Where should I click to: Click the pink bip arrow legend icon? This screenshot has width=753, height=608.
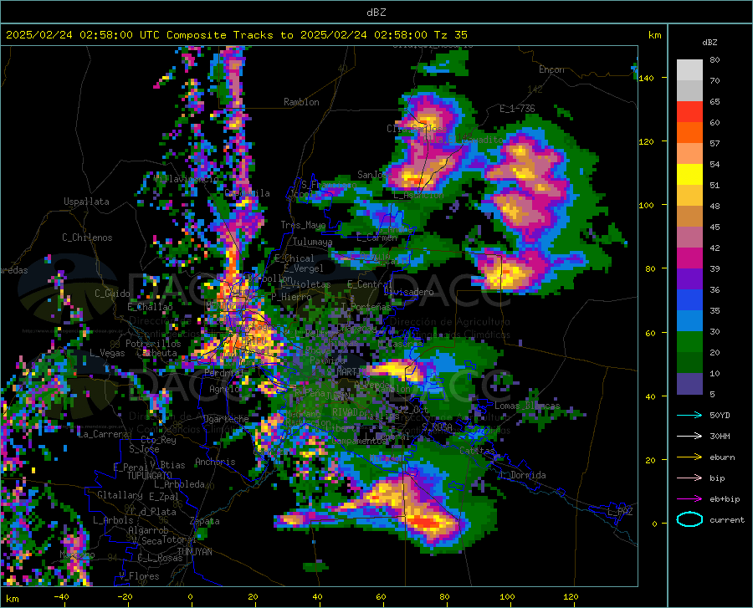[x=689, y=478]
